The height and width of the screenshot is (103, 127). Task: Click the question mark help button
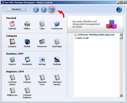(52, 10)
